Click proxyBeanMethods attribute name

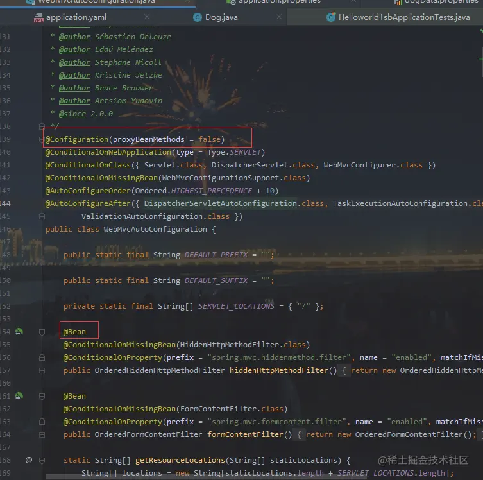coord(148,139)
